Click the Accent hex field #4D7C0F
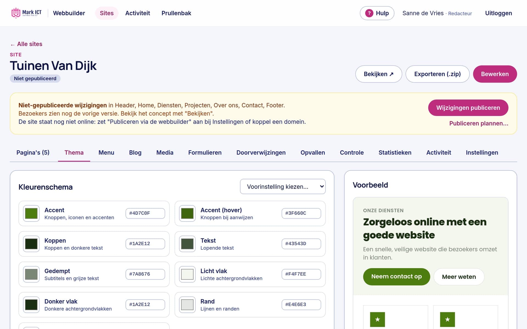 click(145, 213)
